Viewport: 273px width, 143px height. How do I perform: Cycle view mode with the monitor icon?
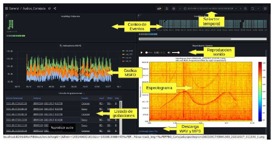pyautogui.click(x=265, y=8)
